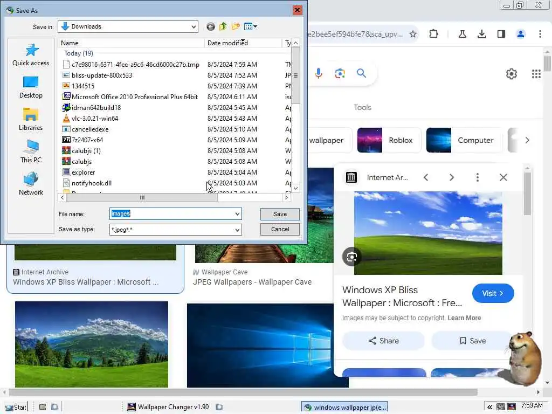552x414 pixels.
Task: Click the Back arrow in Save As toolbar
Action: point(211,27)
